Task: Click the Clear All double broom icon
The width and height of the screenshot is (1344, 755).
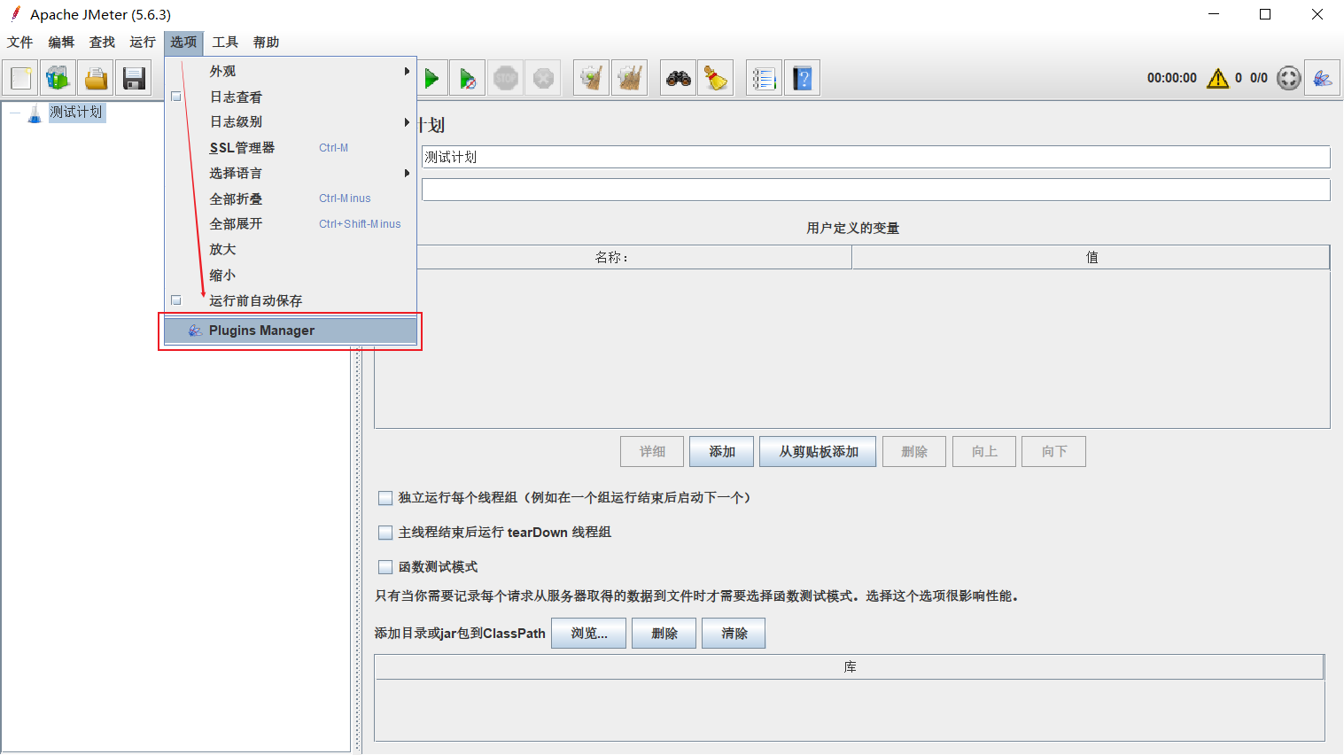Action: [x=629, y=78]
